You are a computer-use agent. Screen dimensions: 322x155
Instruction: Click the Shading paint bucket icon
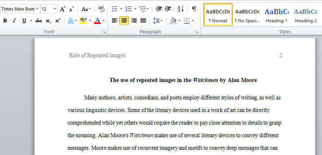pos(173,21)
